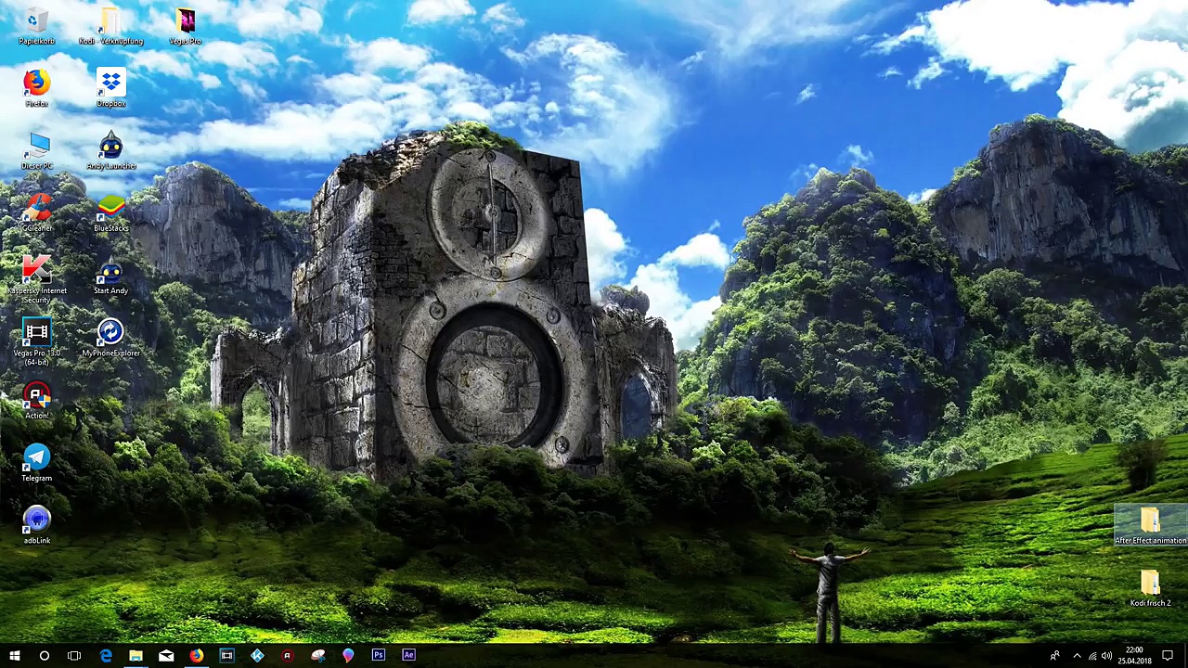The image size is (1188, 668).
Task: Select the BlueStacks desktop shortcut
Action: point(110,214)
